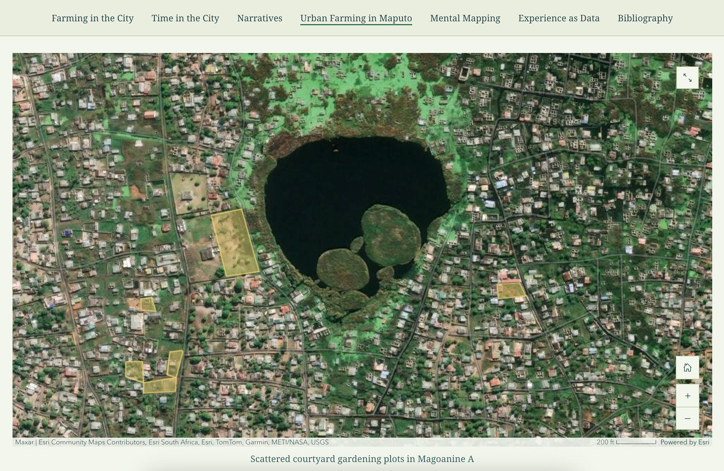
Task: Switch to Time in the City tab
Action: pyautogui.click(x=185, y=18)
